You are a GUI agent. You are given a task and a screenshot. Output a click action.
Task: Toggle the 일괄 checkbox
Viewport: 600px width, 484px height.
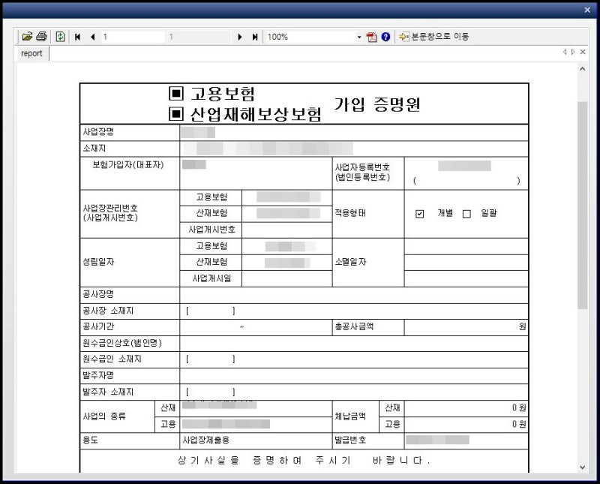click(466, 214)
